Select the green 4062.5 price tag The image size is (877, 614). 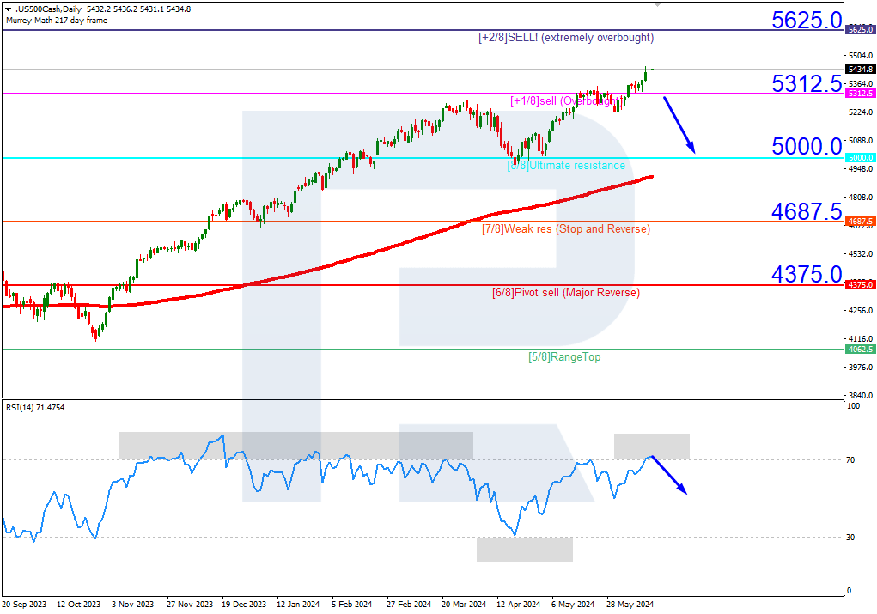860,350
